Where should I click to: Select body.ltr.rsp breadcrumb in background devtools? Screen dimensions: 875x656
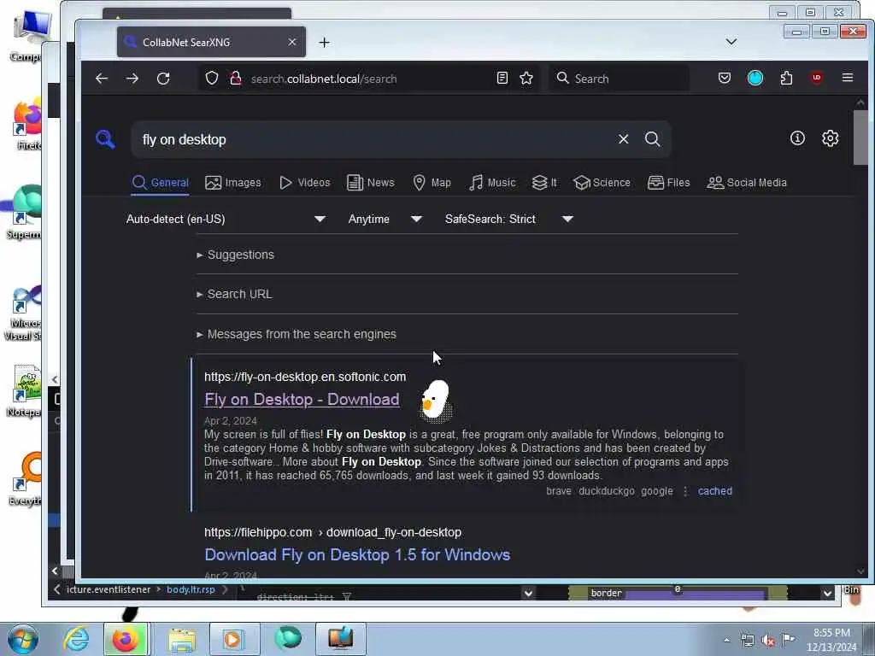(x=191, y=589)
